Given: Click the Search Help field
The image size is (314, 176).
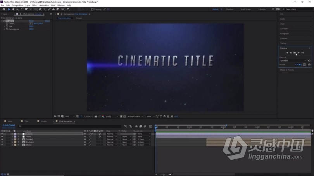Looking at the screenshot, I should pos(297,9).
